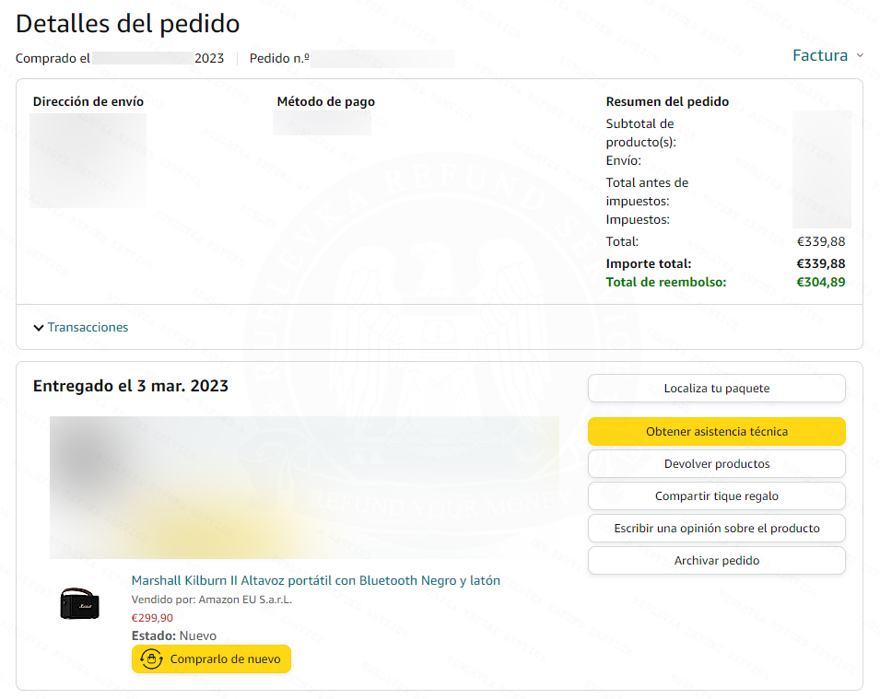This screenshot has width=880, height=699.
Task: Click the Importe total amount €339,88
Action: [x=820, y=263]
